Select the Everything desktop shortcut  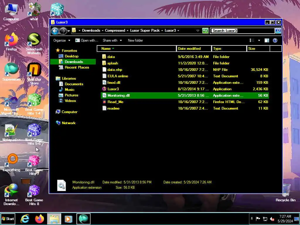pos(11,163)
